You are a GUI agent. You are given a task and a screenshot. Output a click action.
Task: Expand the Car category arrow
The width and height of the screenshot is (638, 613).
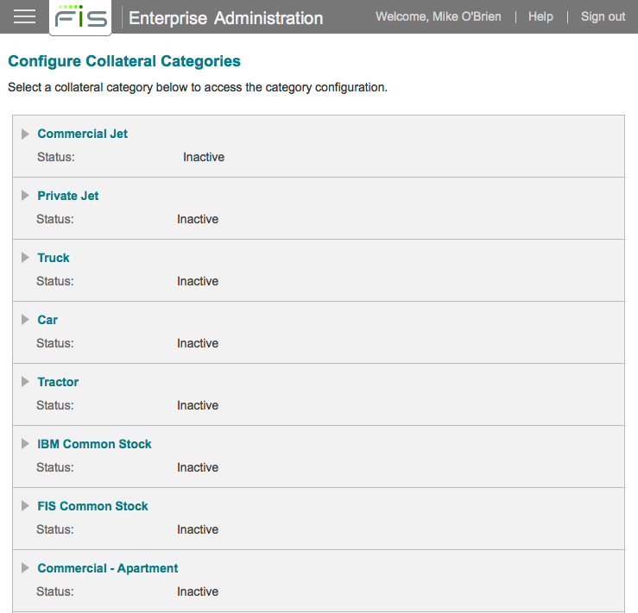click(x=25, y=320)
